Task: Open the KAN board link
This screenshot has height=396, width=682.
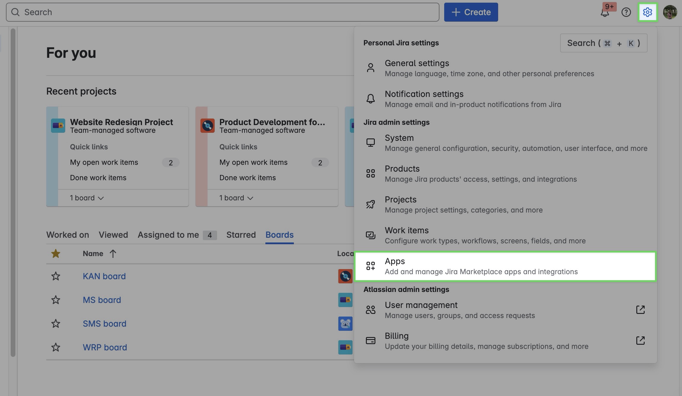Action: coord(104,276)
